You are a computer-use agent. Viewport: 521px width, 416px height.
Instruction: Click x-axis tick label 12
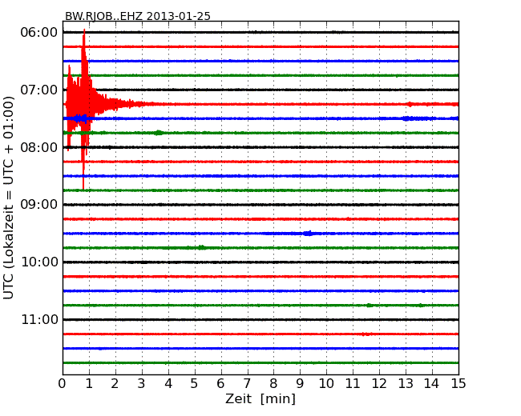pyautogui.click(x=379, y=384)
